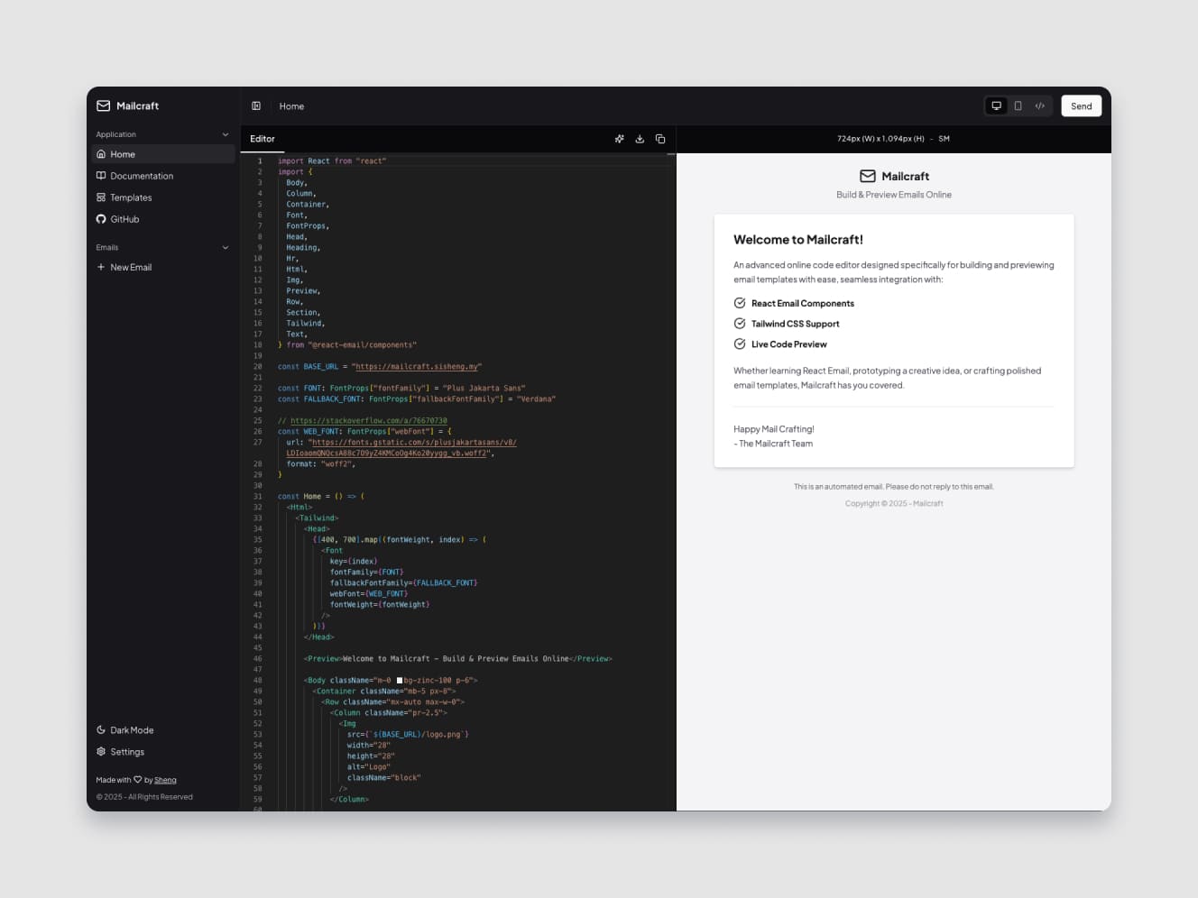Copy code using the copy icon
1198x898 pixels.
coord(660,139)
